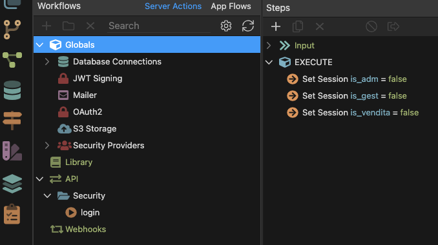438x245 pixels.
Task: Open the checklist clipboard sidebar icon
Action: coord(12,214)
